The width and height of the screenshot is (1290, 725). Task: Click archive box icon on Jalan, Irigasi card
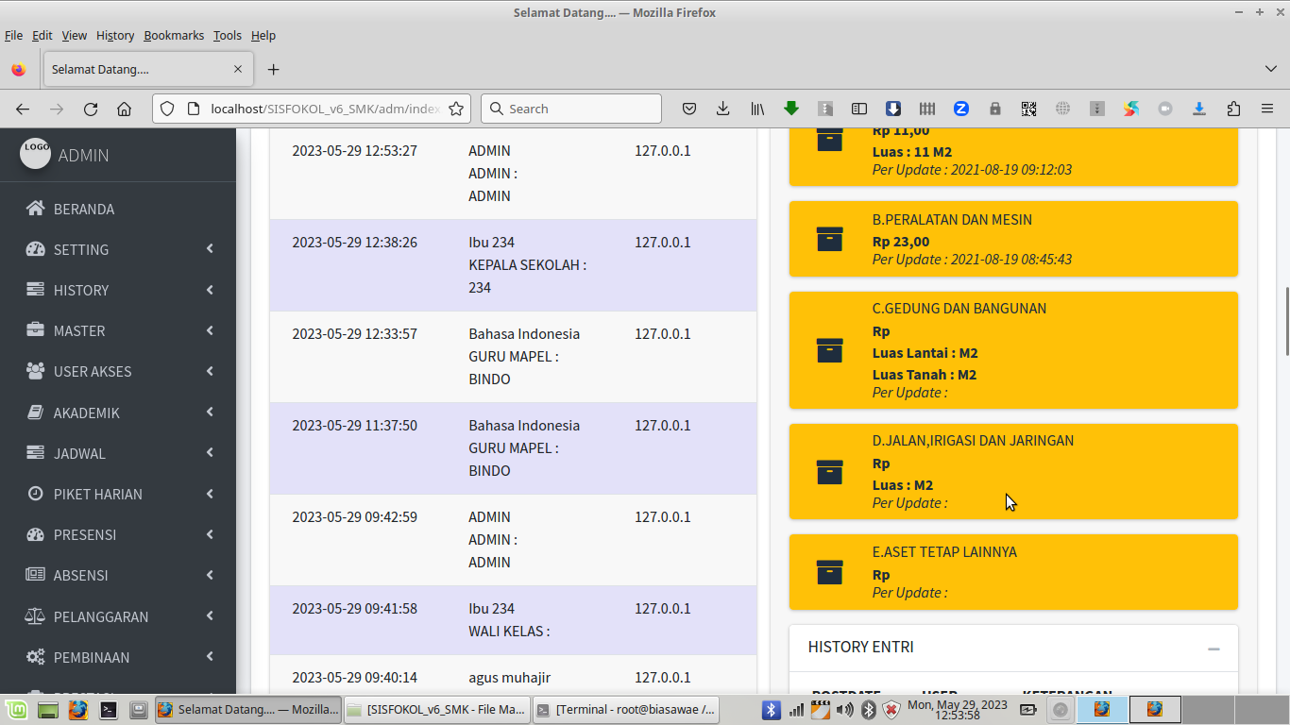pyautogui.click(x=829, y=471)
